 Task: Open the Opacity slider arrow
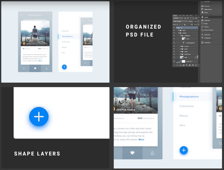click(x=198, y=21)
